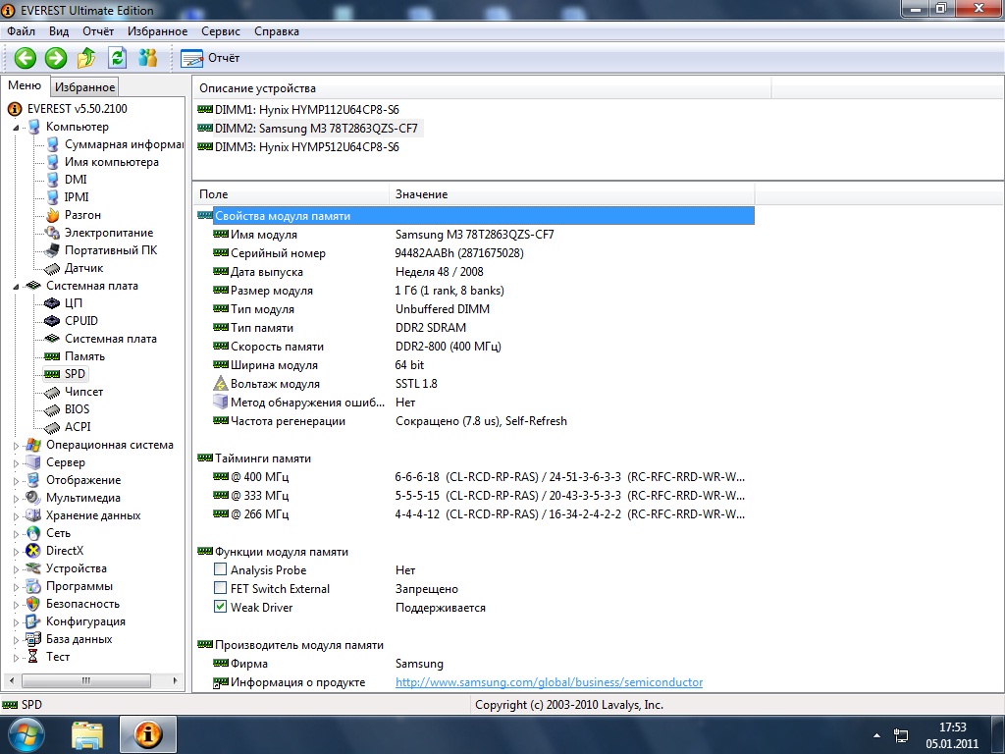
Task: Expand the Устройства tree node
Action: (x=17, y=568)
